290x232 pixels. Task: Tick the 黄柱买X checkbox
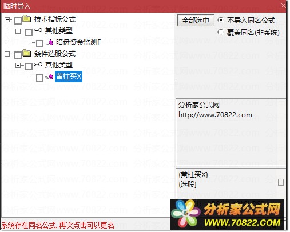pos(39,78)
